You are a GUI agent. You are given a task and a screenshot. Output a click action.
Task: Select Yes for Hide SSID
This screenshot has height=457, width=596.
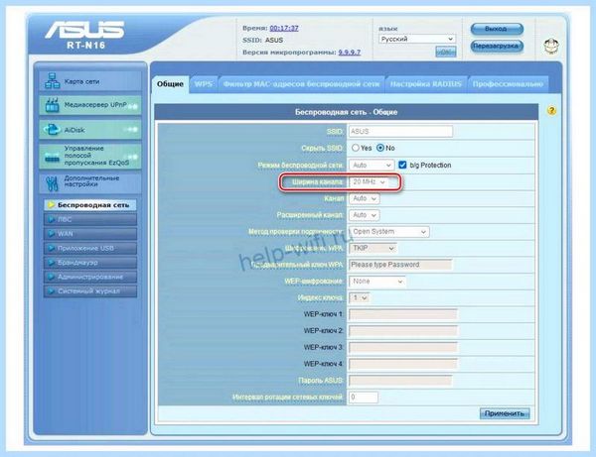tap(356, 148)
